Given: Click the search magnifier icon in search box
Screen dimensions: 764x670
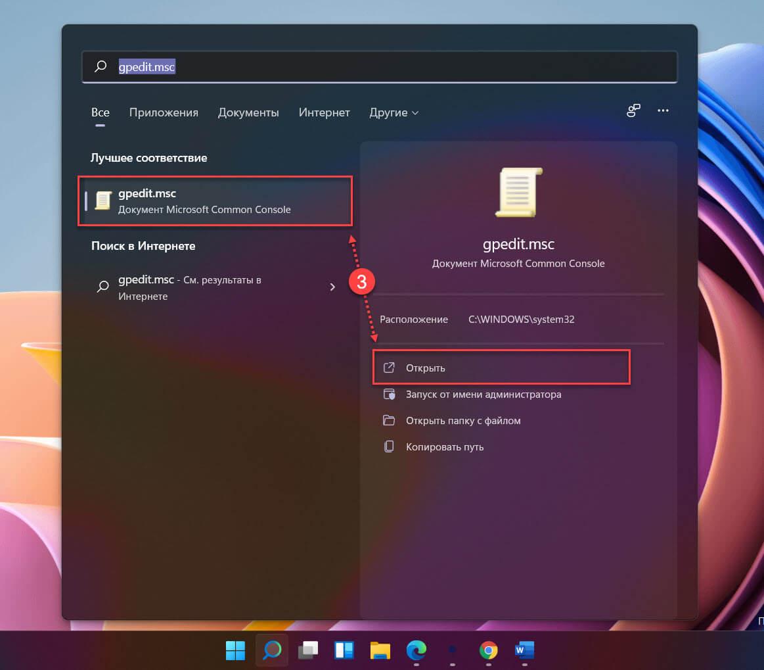Looking at the screenshot, I should [x=101, y=66].
